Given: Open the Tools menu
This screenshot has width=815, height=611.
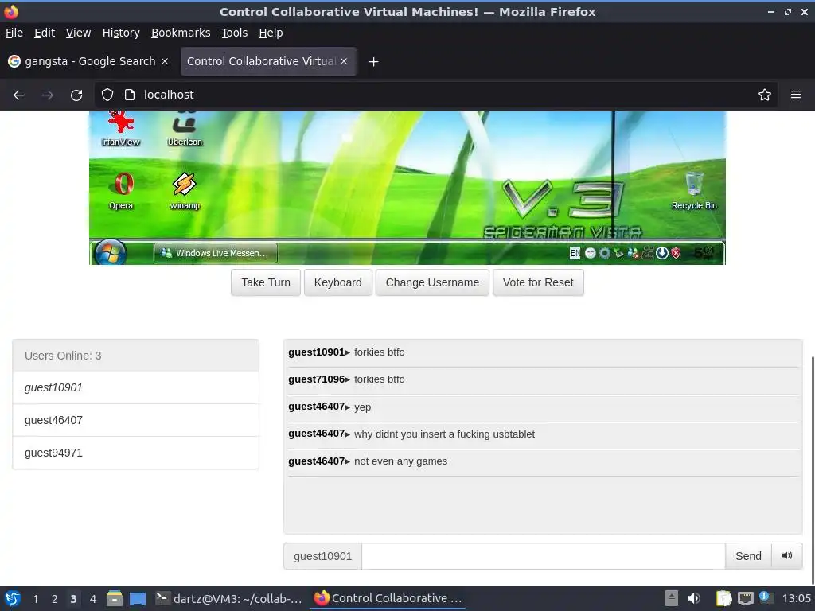Looking at the screenshot, I should (x=235, y=33).
